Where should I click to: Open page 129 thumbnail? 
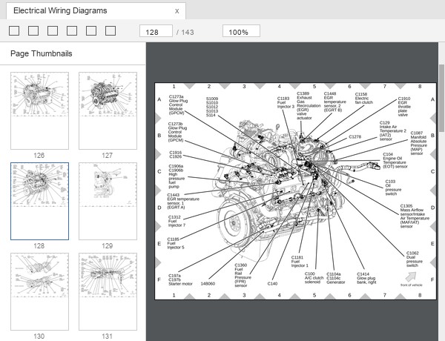[108, 201]
